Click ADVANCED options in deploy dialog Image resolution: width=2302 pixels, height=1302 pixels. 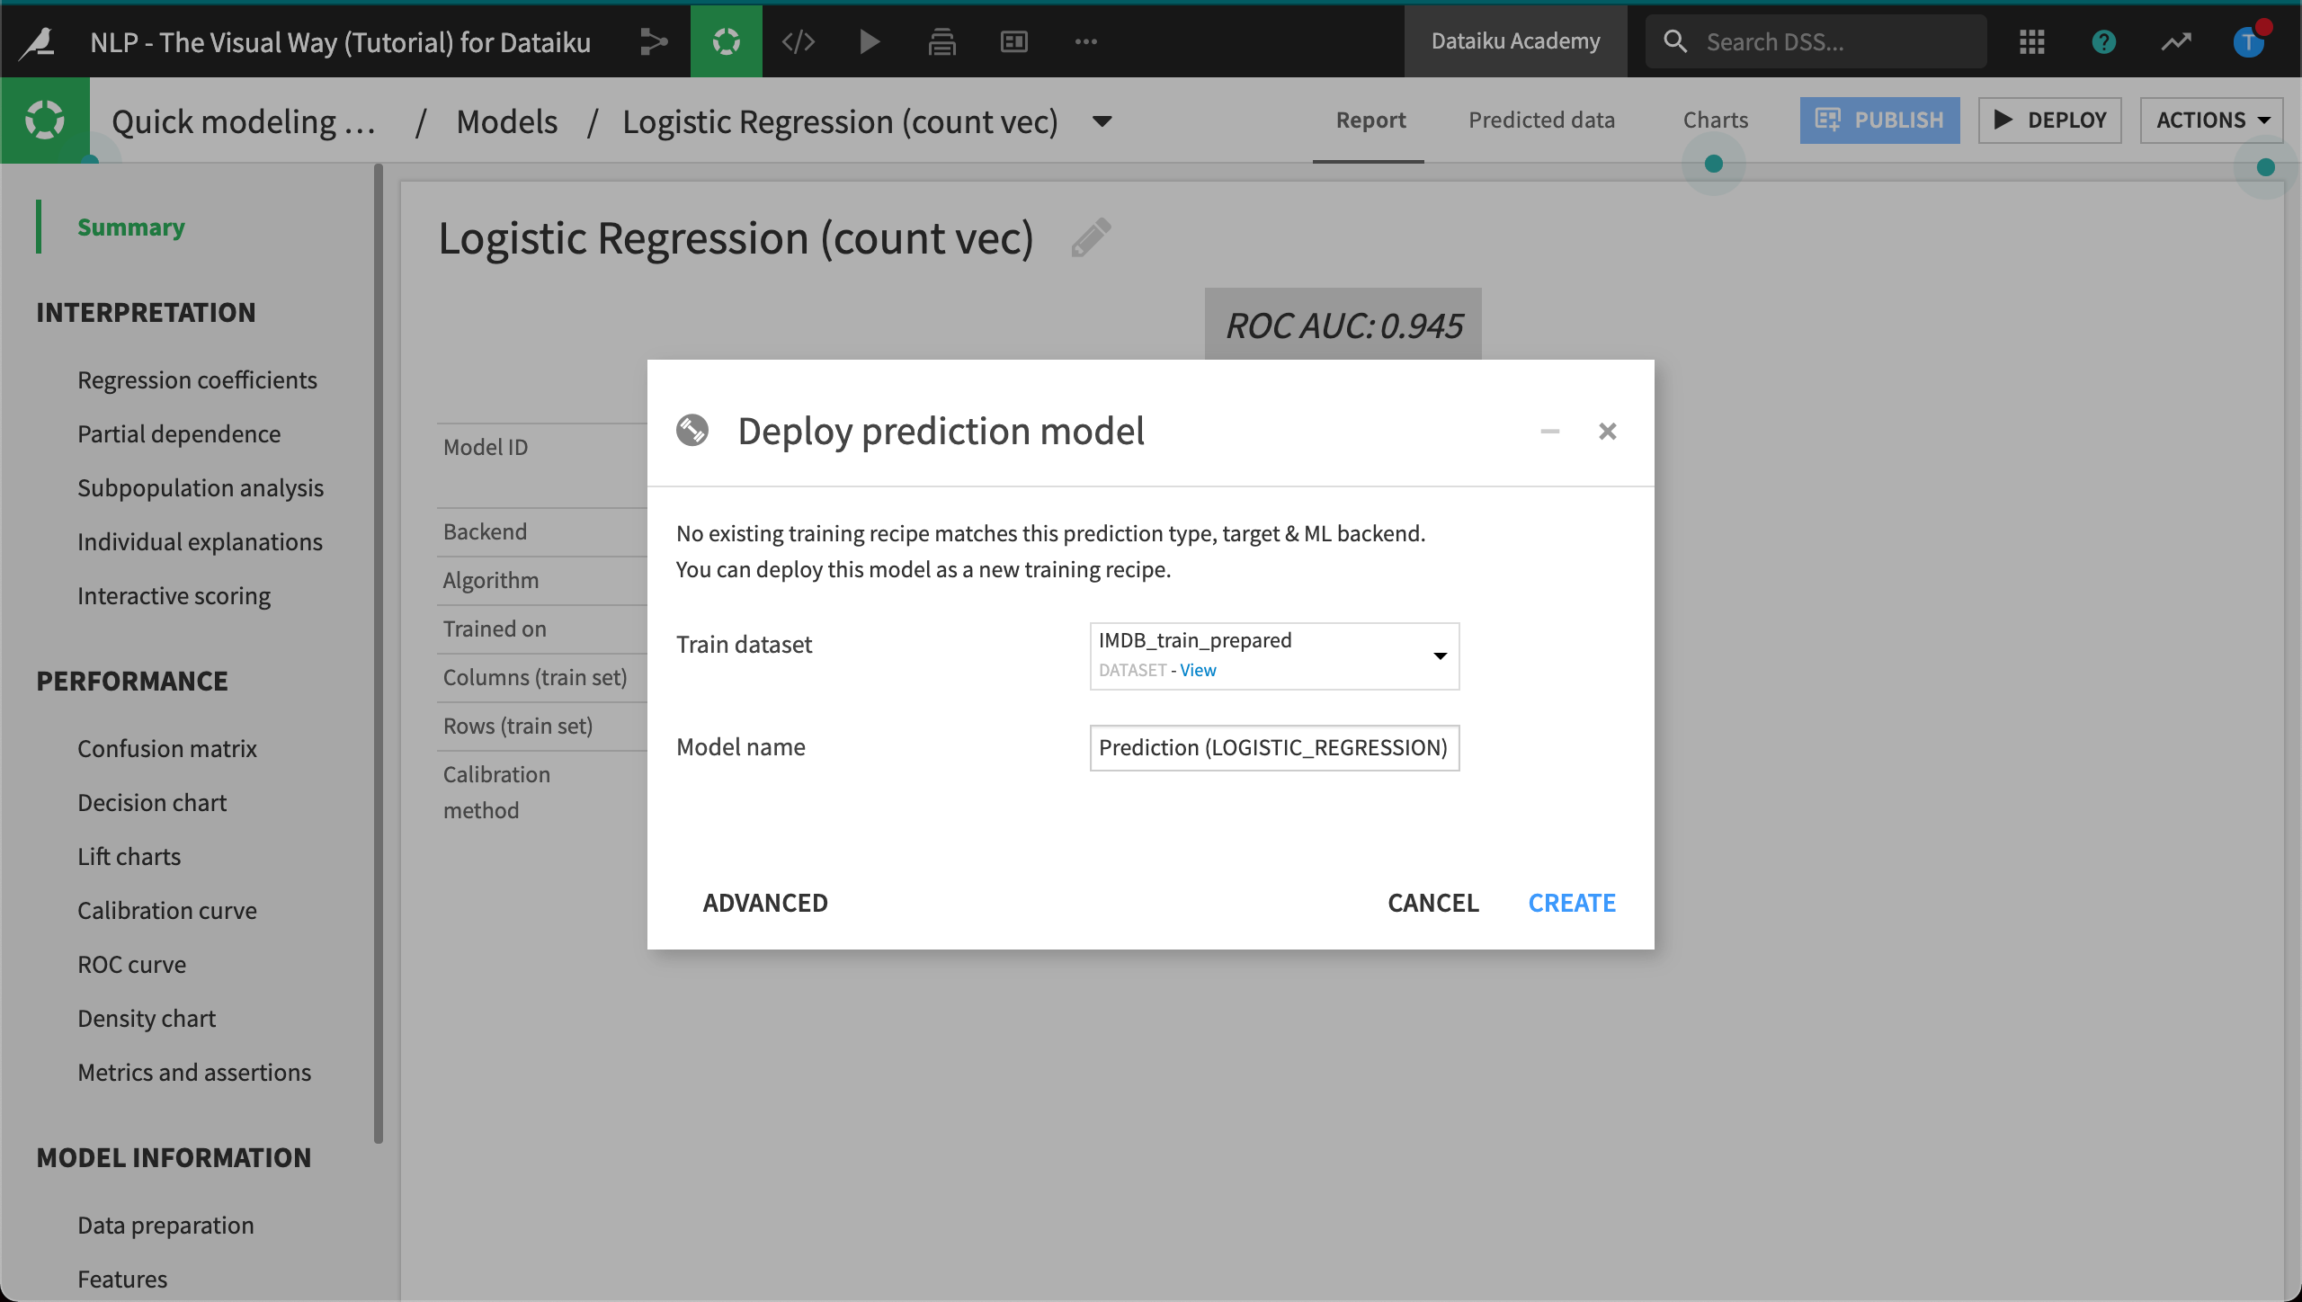pyautogui.click(x=765, y=902)
